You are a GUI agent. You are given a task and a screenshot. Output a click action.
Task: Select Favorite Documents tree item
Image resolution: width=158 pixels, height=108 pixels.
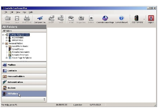pos(21,52)
